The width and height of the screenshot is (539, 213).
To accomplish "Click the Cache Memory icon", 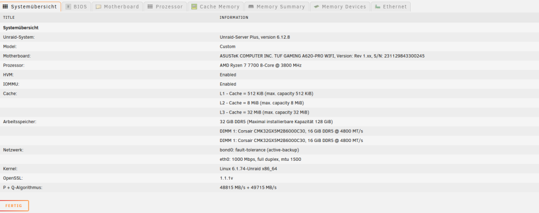I will [x=194, y=6].
